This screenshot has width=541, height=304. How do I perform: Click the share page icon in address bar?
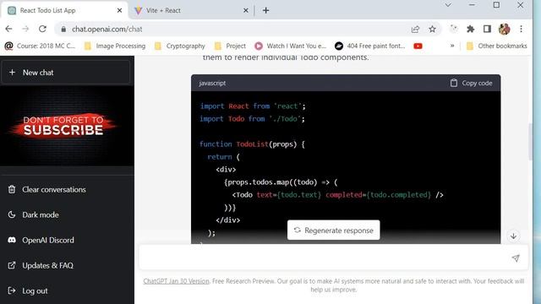tap(415, 30)
